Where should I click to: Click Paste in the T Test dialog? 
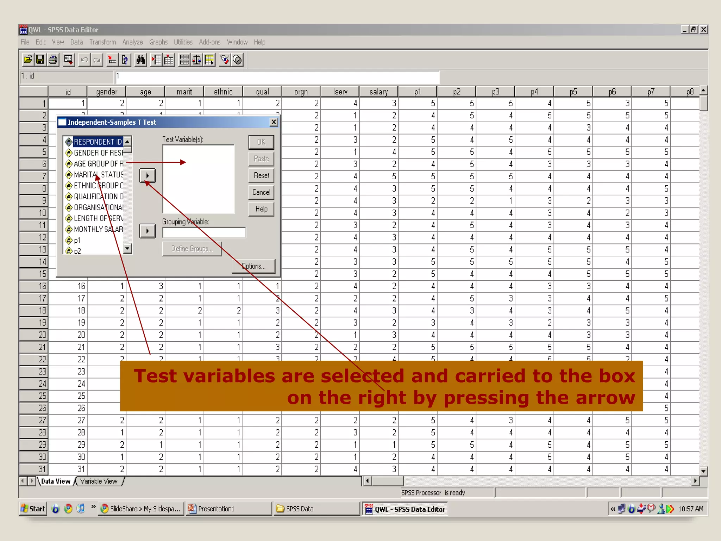(x=261, y=159)
